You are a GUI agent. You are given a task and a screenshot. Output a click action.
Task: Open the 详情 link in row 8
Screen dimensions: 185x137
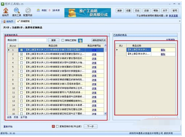click(x=94, y=80)
